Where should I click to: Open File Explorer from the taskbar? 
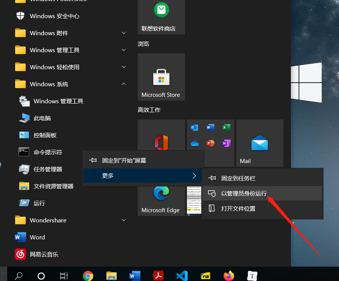click(111, 276)
